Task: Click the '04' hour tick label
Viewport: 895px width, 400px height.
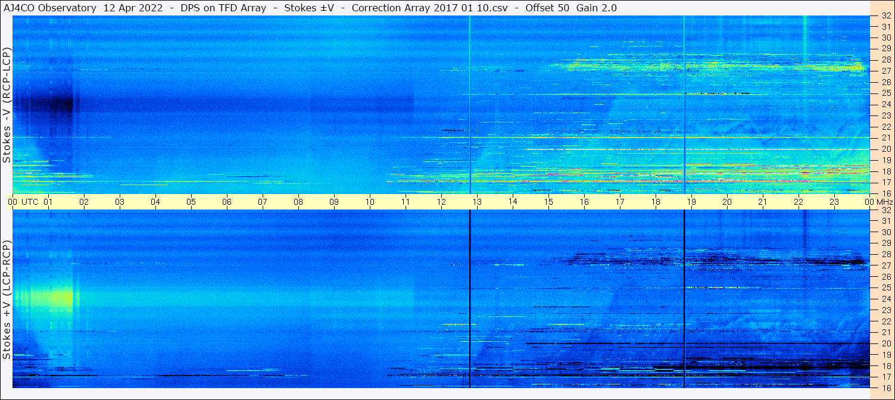Action: click(155, 202)
